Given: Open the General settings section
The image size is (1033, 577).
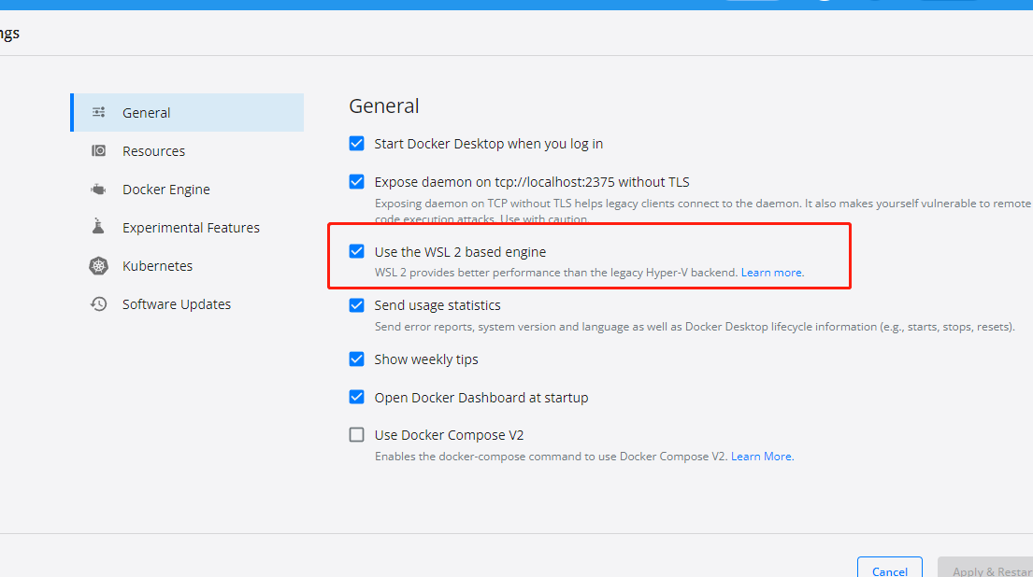Looking at the screenshot, I should (187, 112).
